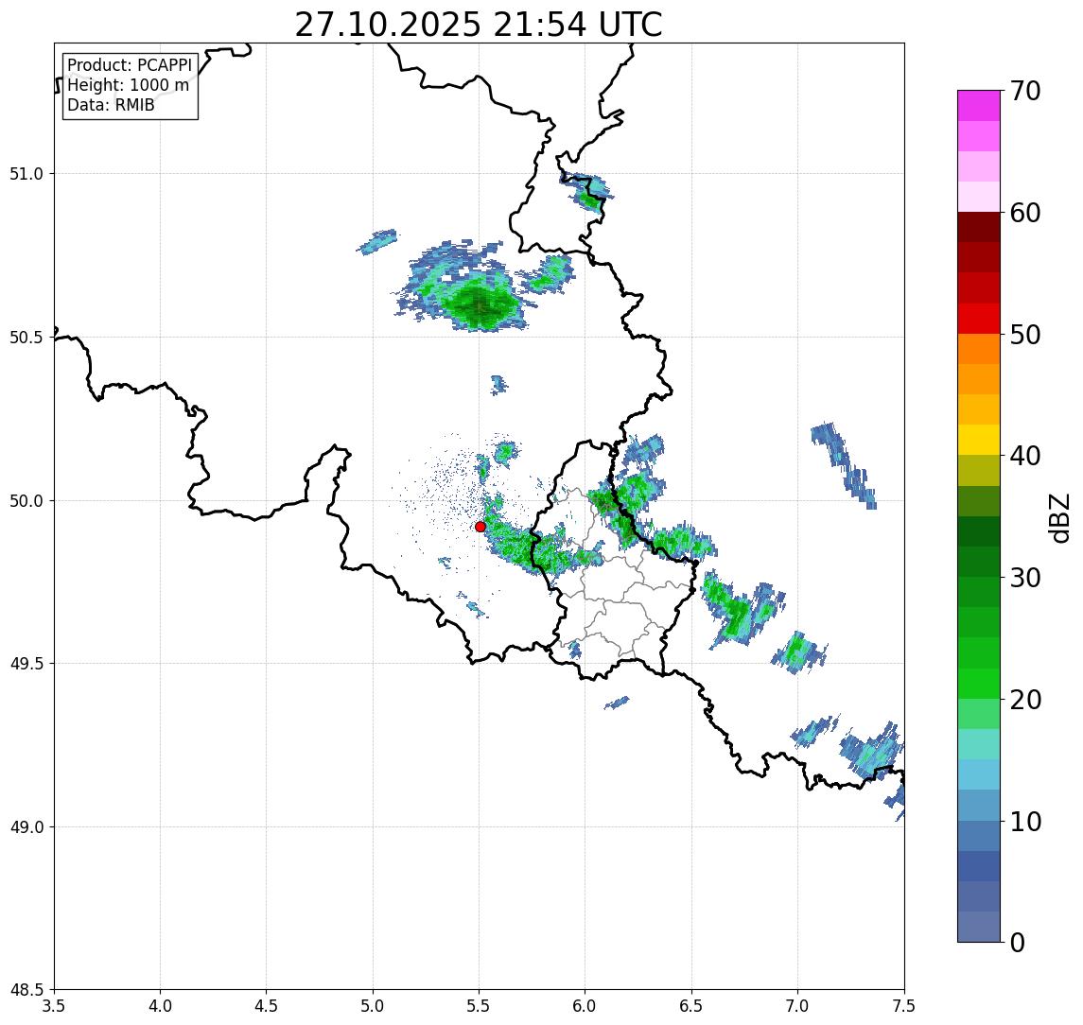Click the y-axis latitude label 50.0
Screen dimensions: 1083x1025
26,500
